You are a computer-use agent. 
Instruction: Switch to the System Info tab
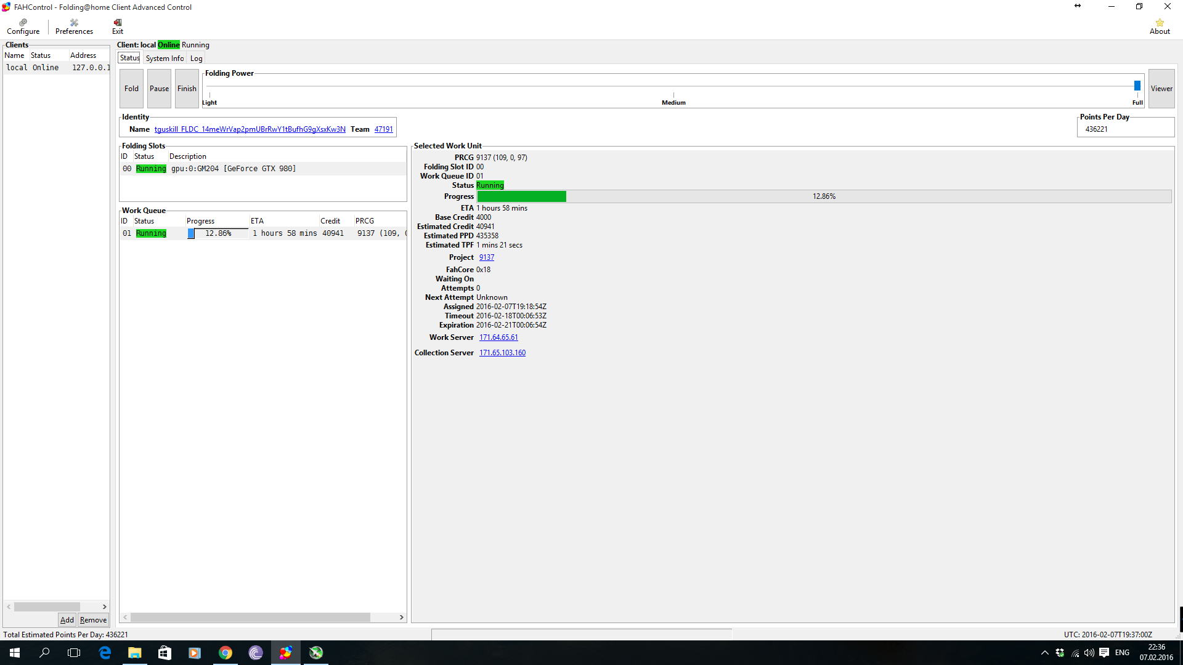point(165,58)
